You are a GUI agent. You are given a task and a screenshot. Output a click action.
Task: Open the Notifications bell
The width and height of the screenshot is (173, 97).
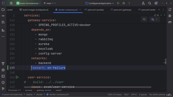170,10
